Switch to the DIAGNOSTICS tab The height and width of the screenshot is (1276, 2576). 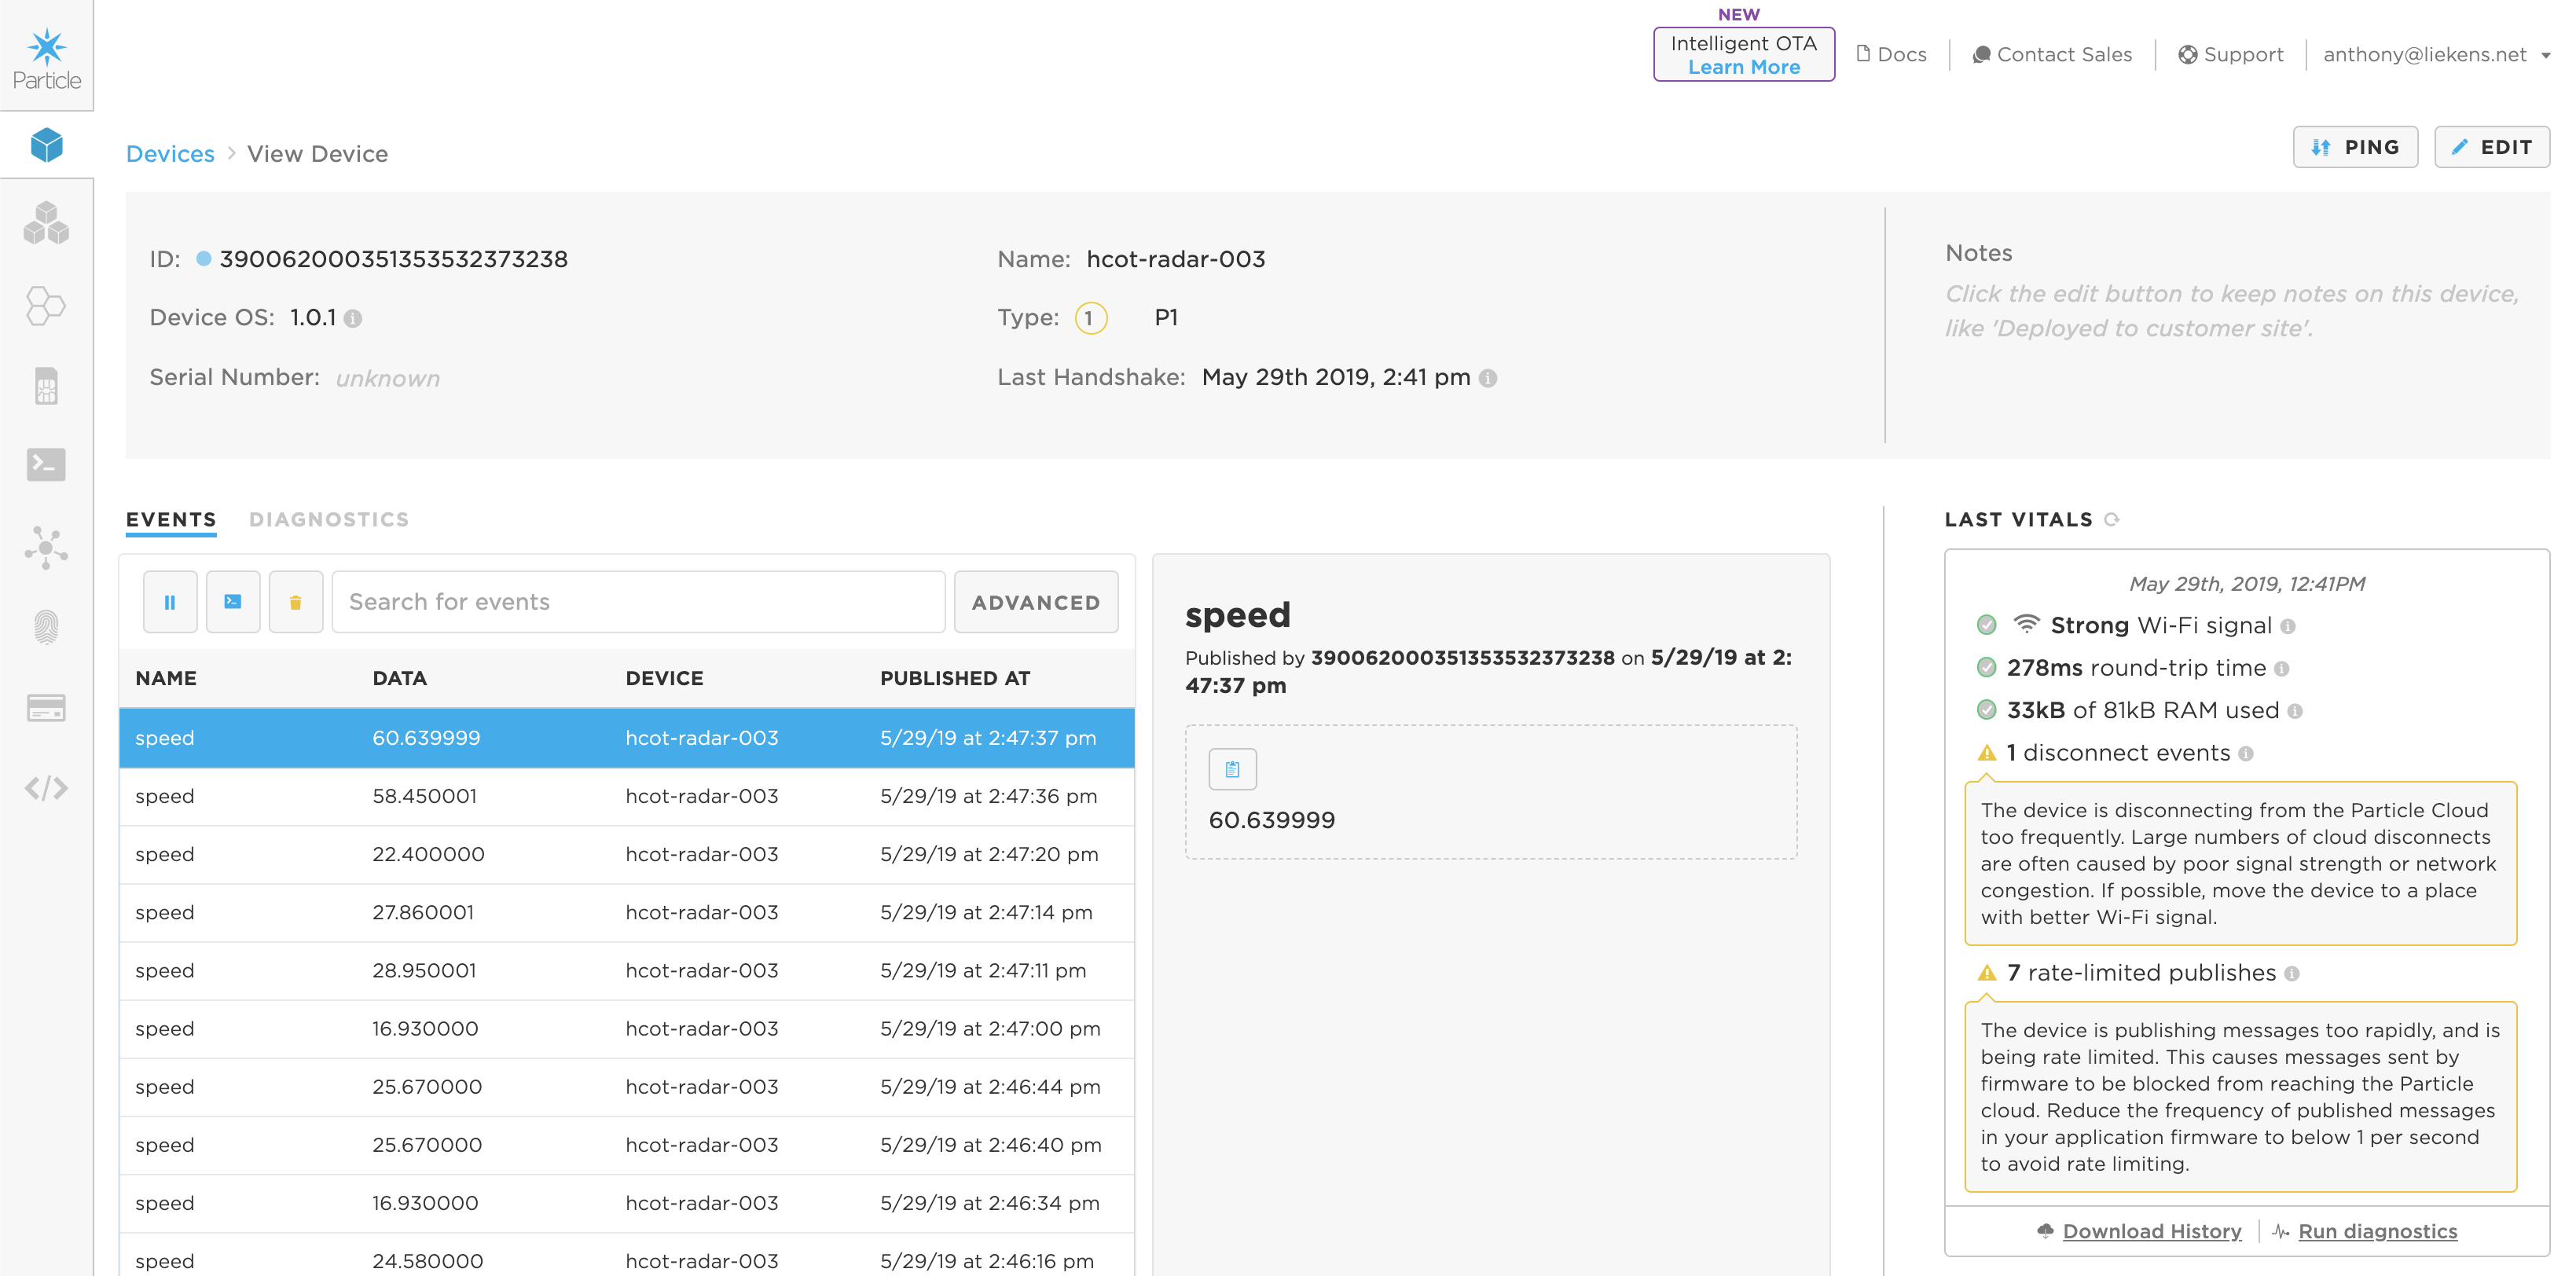point(329,520)
